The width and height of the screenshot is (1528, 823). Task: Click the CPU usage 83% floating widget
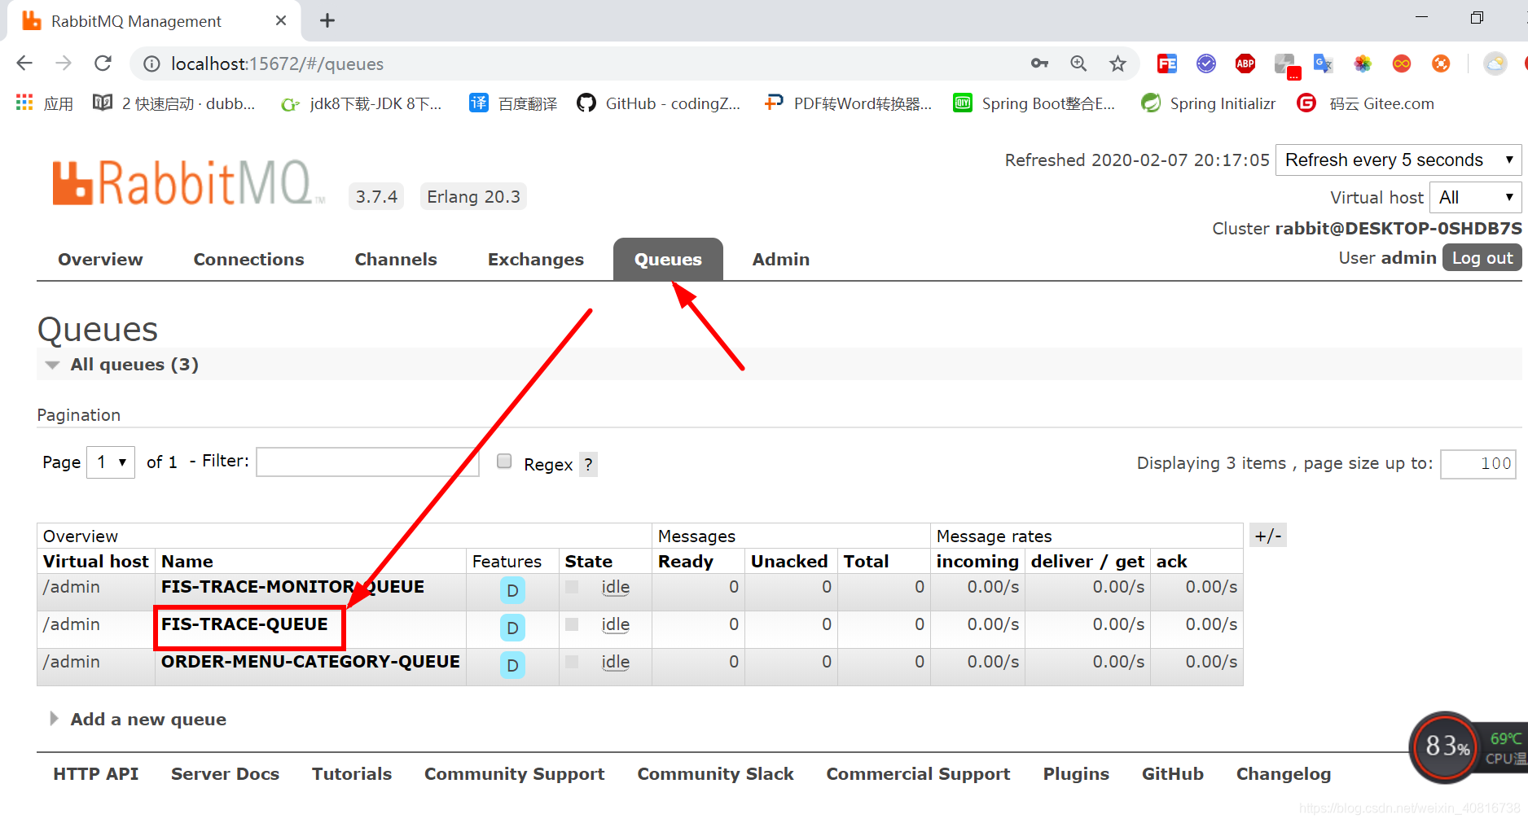click(1447, 746)
